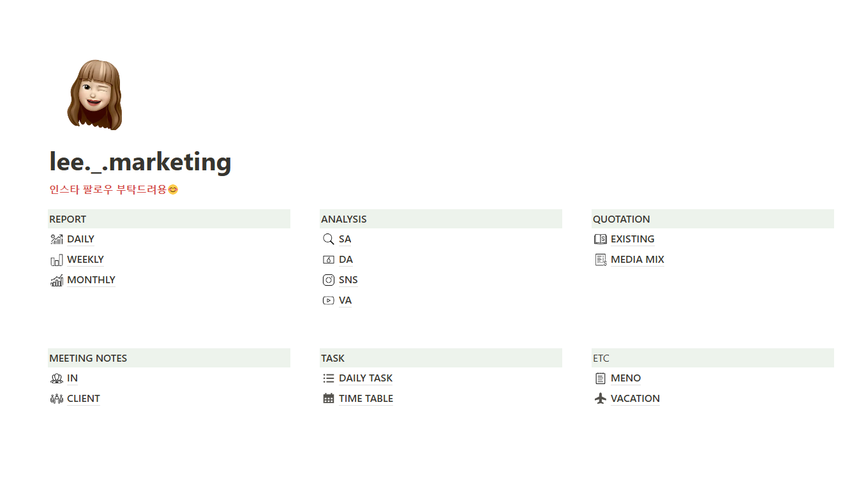The width and height of the screenshot is (866, 488).
Task: Click the bar chart icon beside WEEKLY
Action: tap(57, 260)
